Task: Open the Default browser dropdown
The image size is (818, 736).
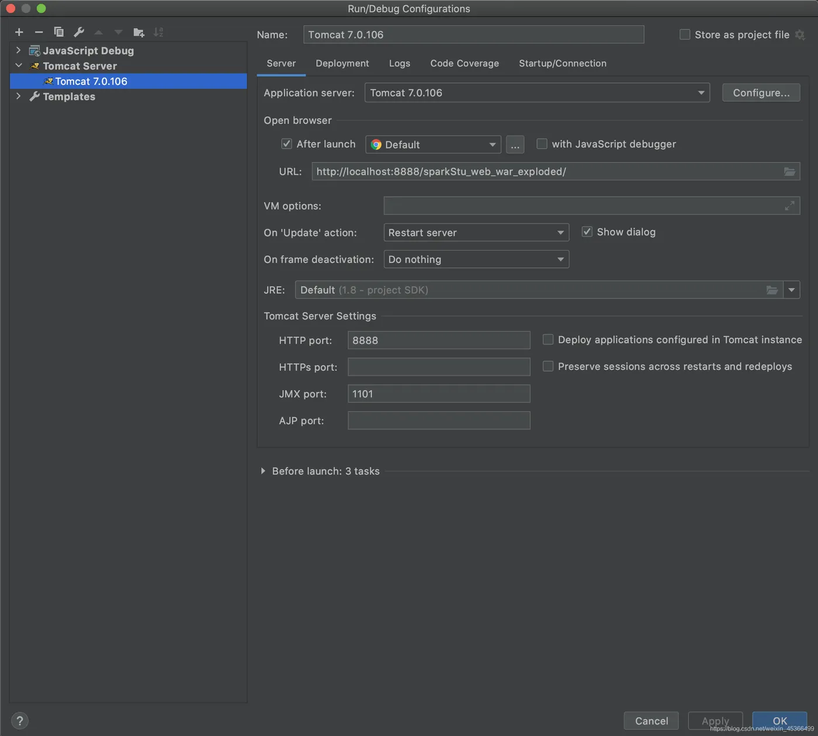Action: (x=433, y=144)
